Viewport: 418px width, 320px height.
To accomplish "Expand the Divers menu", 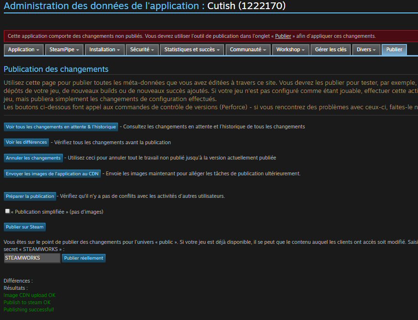I will tap(366, 50).
